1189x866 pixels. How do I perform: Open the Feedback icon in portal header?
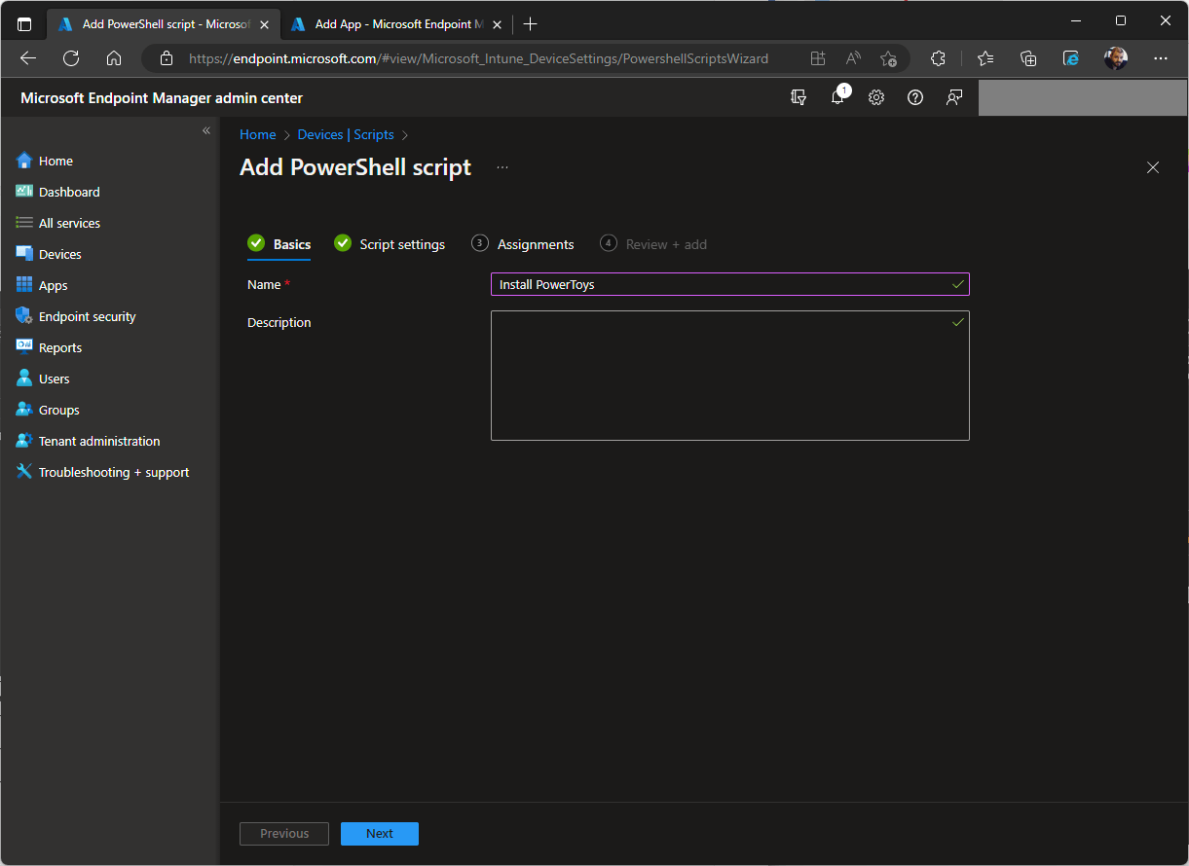[x=954, y=97]
